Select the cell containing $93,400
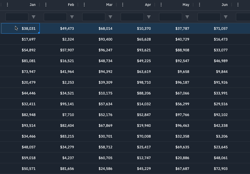250x174 pixels. [x=106, y=39]
